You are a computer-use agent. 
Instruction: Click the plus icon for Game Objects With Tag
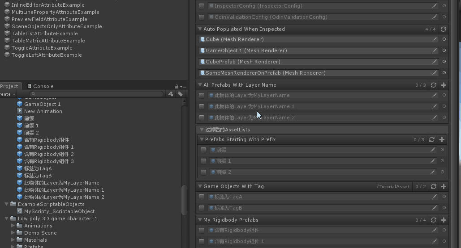click(x=444, y=186)
